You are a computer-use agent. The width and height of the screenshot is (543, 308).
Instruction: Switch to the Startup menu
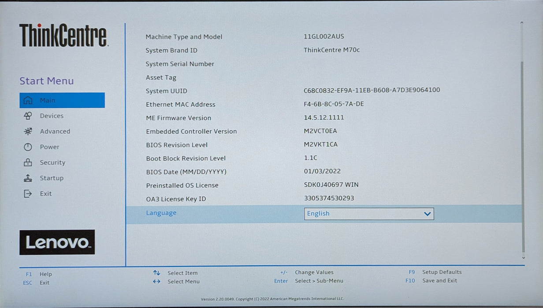(52, 178)
